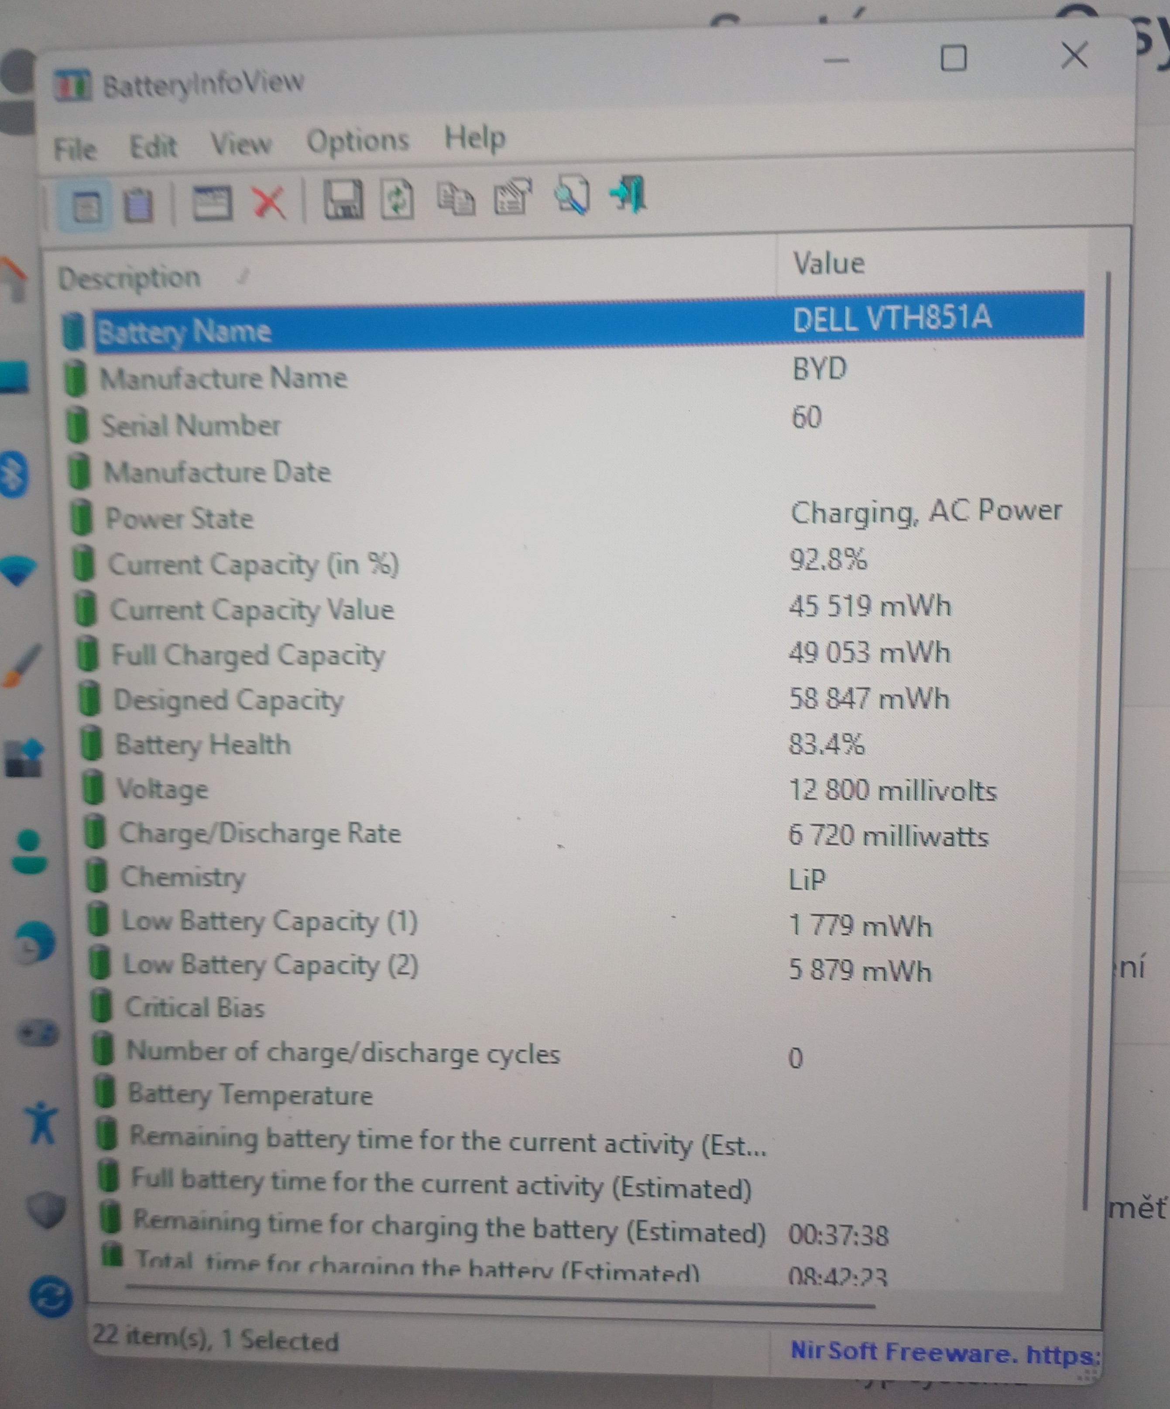Screen dimensions: 1170x1409
Task: Minimize the BatteryInfoView window
Action: [x=836, y=61]
